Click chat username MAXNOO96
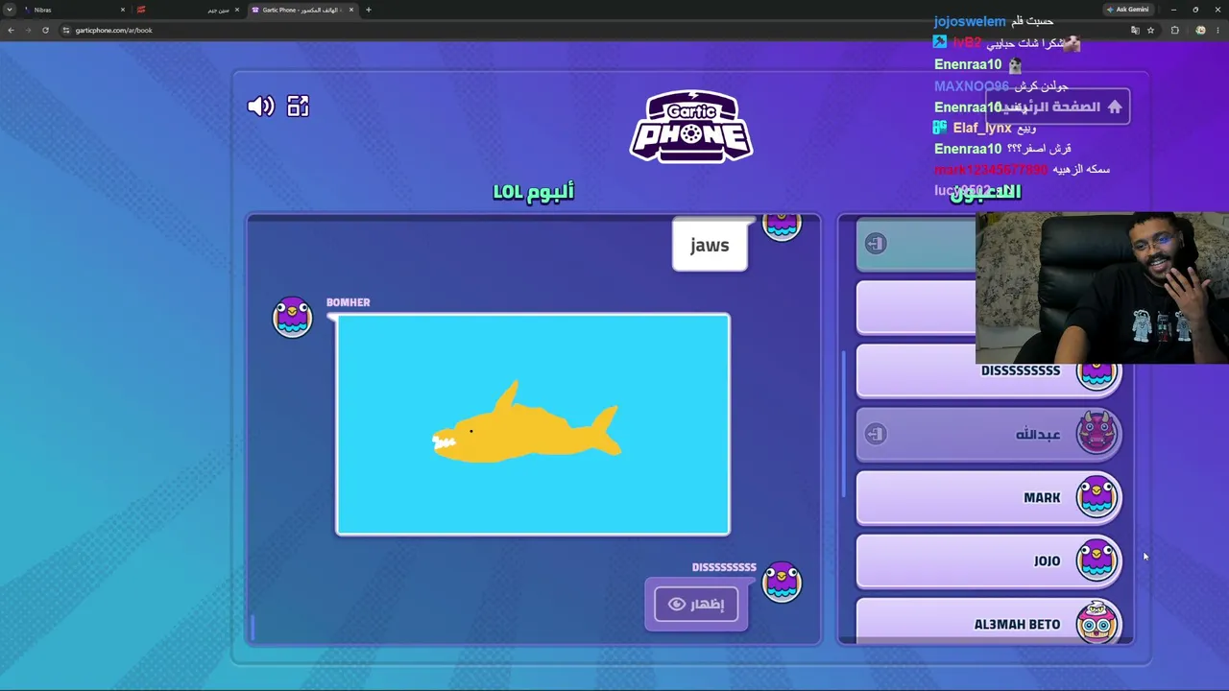 (x=972, y=86)
